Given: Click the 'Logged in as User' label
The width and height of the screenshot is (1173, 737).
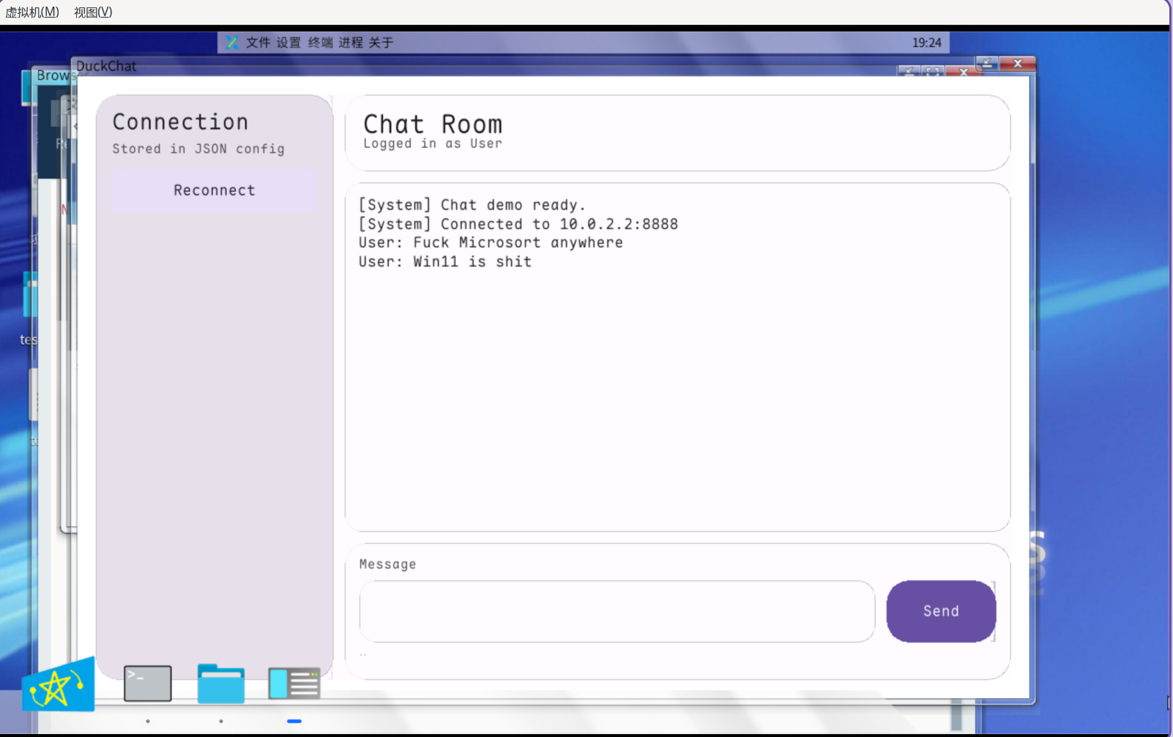Looking at the screenshot, I should tap(433, 144).
